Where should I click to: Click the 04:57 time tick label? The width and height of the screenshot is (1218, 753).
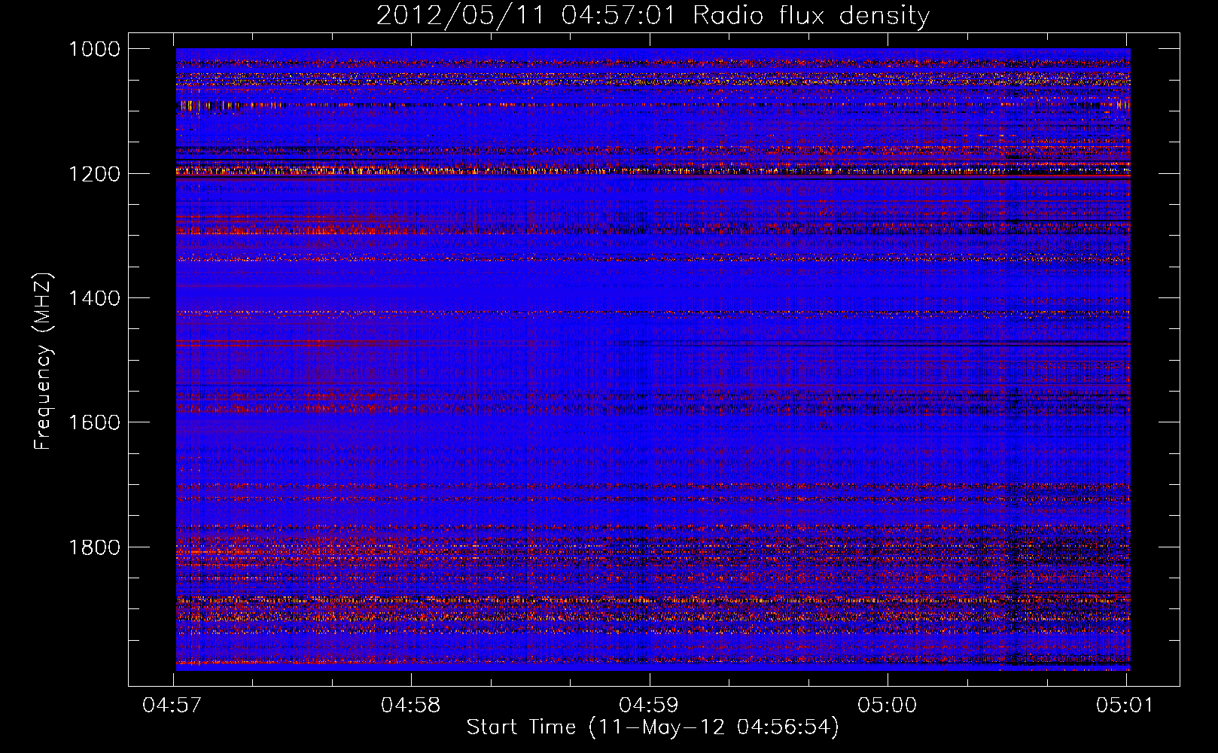click(172, 706)
